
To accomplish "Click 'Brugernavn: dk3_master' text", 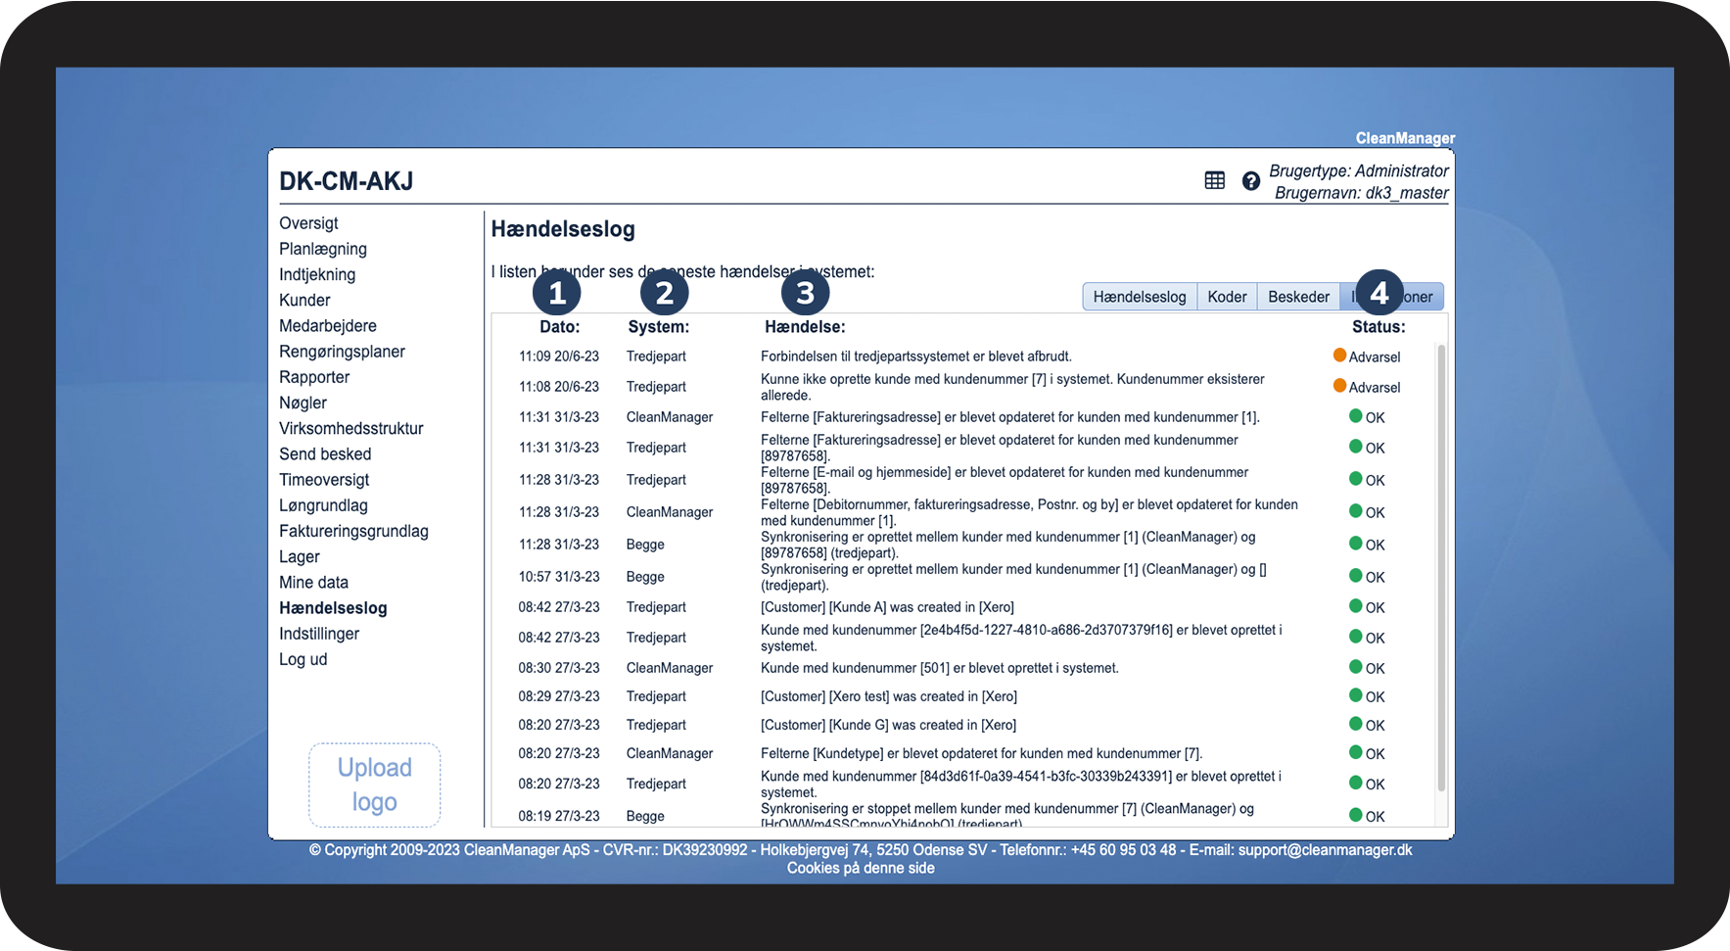I will tap(1361, 193).
